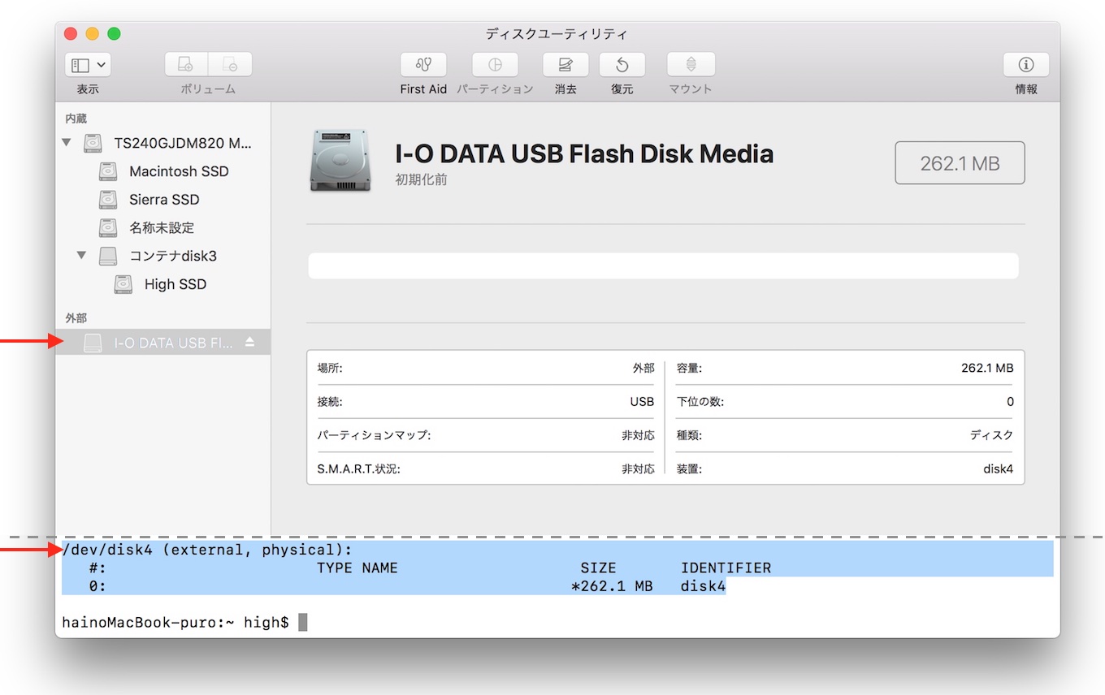The width and height of the screenshot is (1105, 695).
Task: Select Macintosh SSD volume in sidebar
Action: tap(179, 171)
